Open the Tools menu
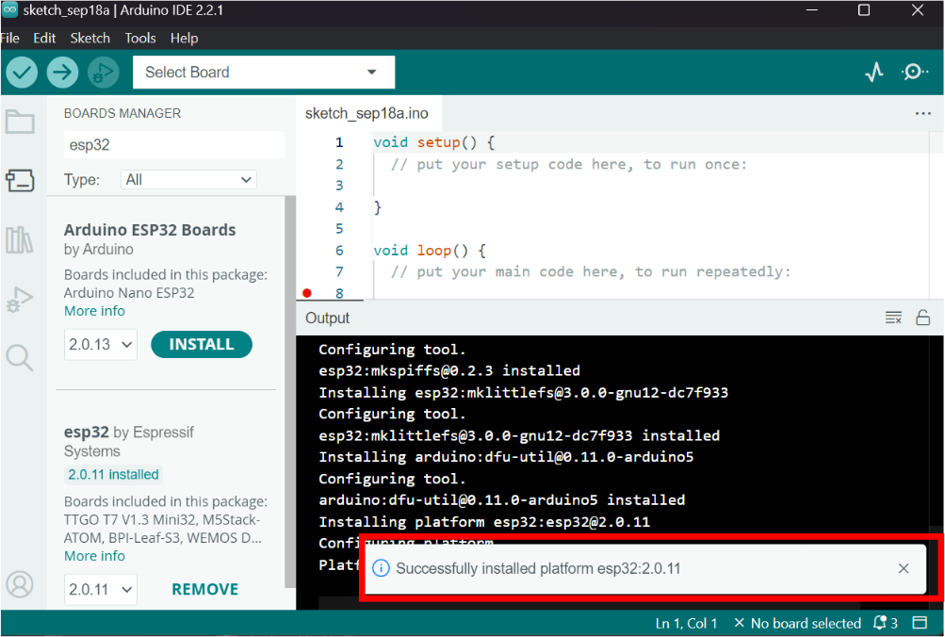This screenshot has width=945, height=637. pos(140,38)
